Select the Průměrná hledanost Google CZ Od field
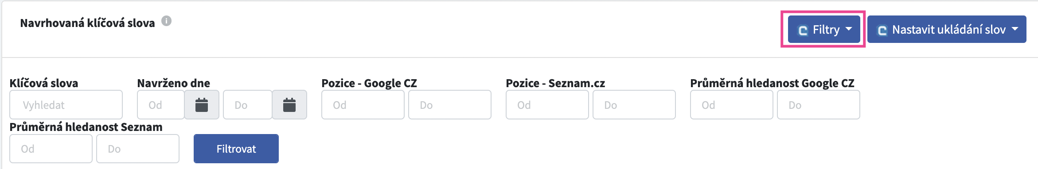Image resolution: width=1038 pixels, height=169 pixels. 732,105
